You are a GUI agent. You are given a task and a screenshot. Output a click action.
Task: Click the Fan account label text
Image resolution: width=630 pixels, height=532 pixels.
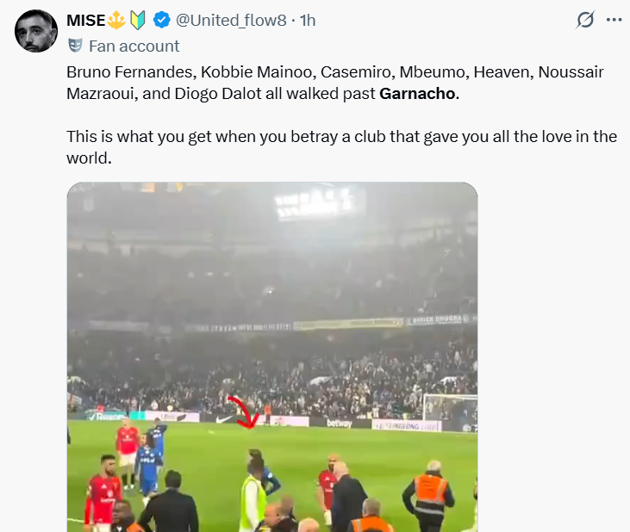(134, 46)
